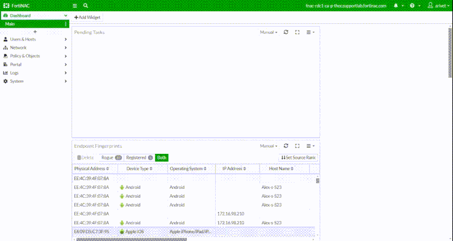This screenshot has height=241, width=453.
Task: Refresh the Endpoint Fingerprints widget
Action: pos(286,146)
